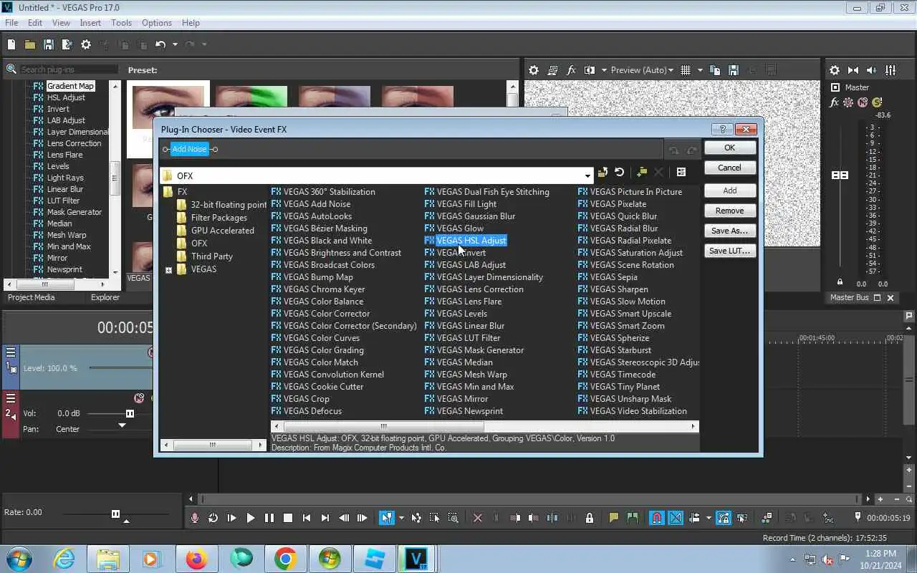Open the Split Screen View dropdown arrow
This screenshot has height=573, width=917.
point(604,70)
